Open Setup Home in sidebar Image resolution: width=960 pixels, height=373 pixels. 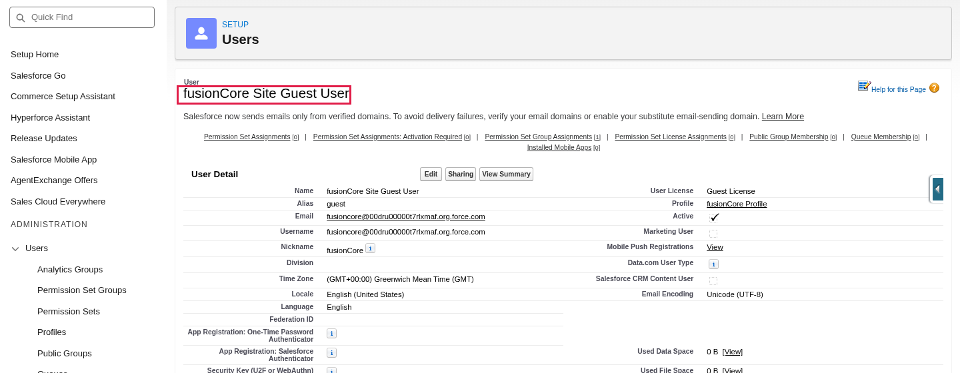[x=35, y=55]
